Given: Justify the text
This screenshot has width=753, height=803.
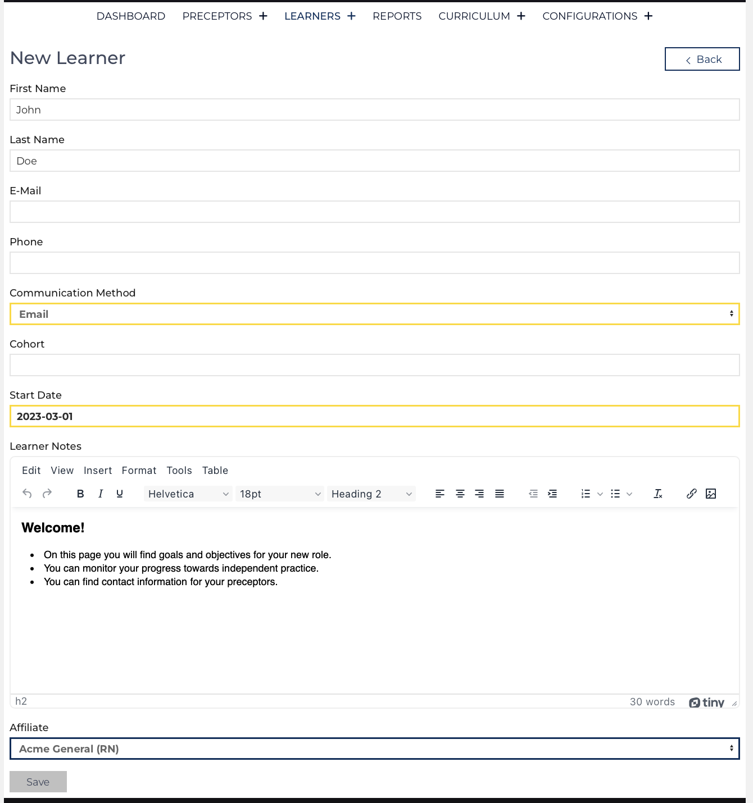Looking at the screenshot, I should click(x=500, y=494).
